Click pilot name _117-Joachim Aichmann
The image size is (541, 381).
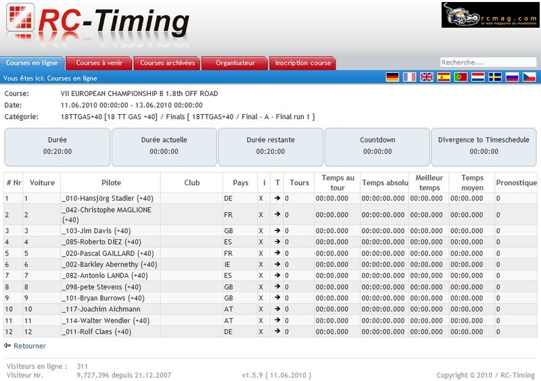pyautogui.click(x=101, y=309)
